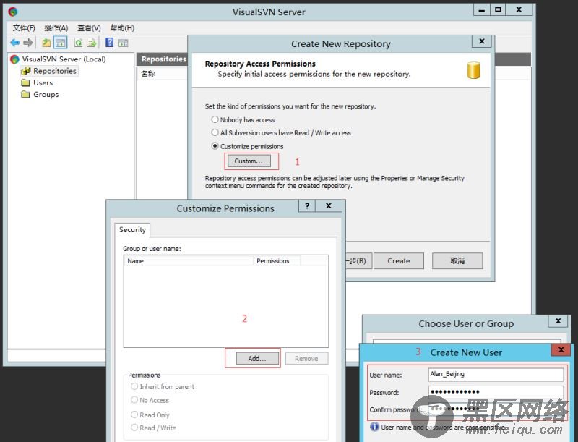Select VisualSVN Server (Local) tree node
Screen dimensions: 578x442
click(64, 59)
